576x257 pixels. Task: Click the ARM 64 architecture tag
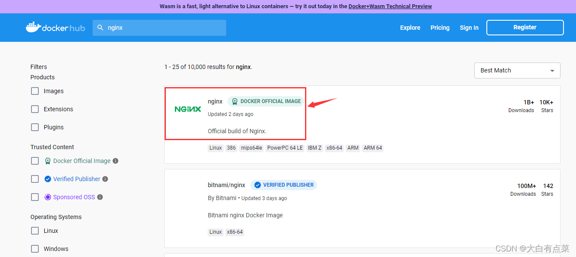pos(373,148)
